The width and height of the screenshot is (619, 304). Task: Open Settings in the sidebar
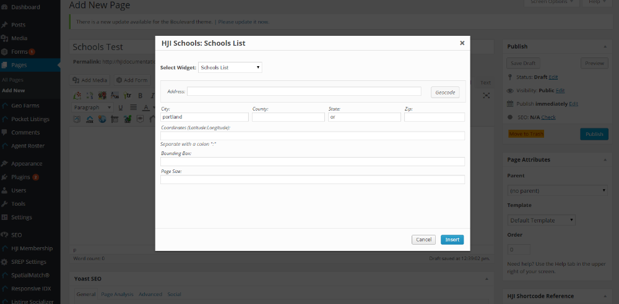pyautogui.click(x=30, y=217)
